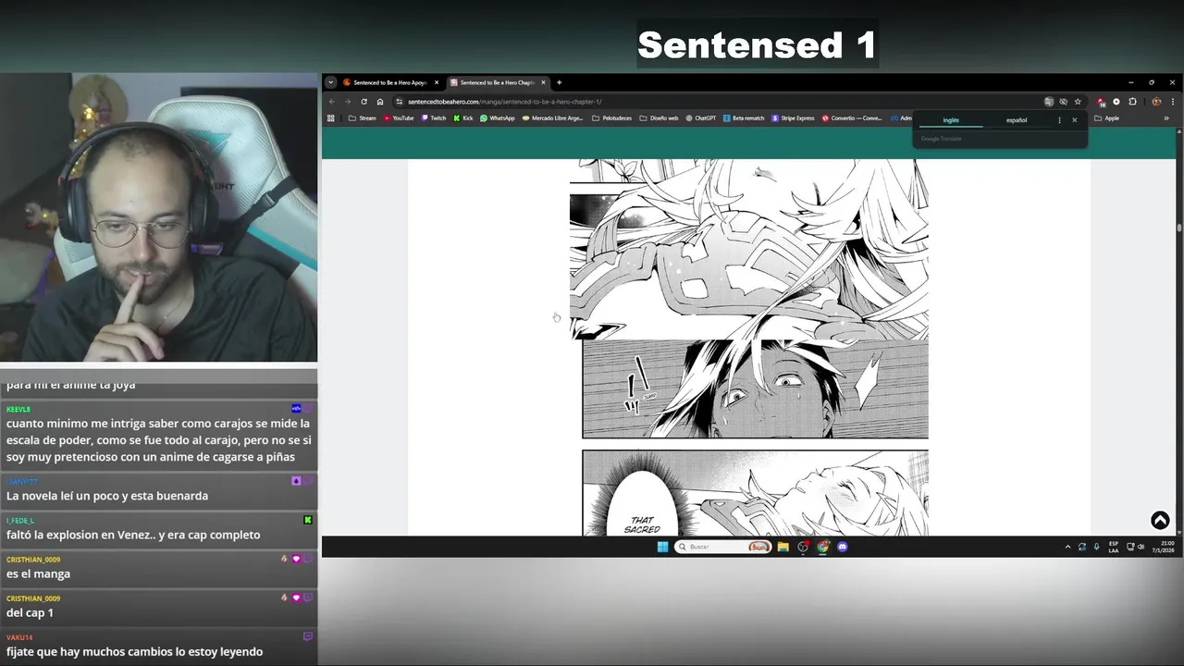Open the Windows Start menu
1184x666 pixels.
point(662,547)
